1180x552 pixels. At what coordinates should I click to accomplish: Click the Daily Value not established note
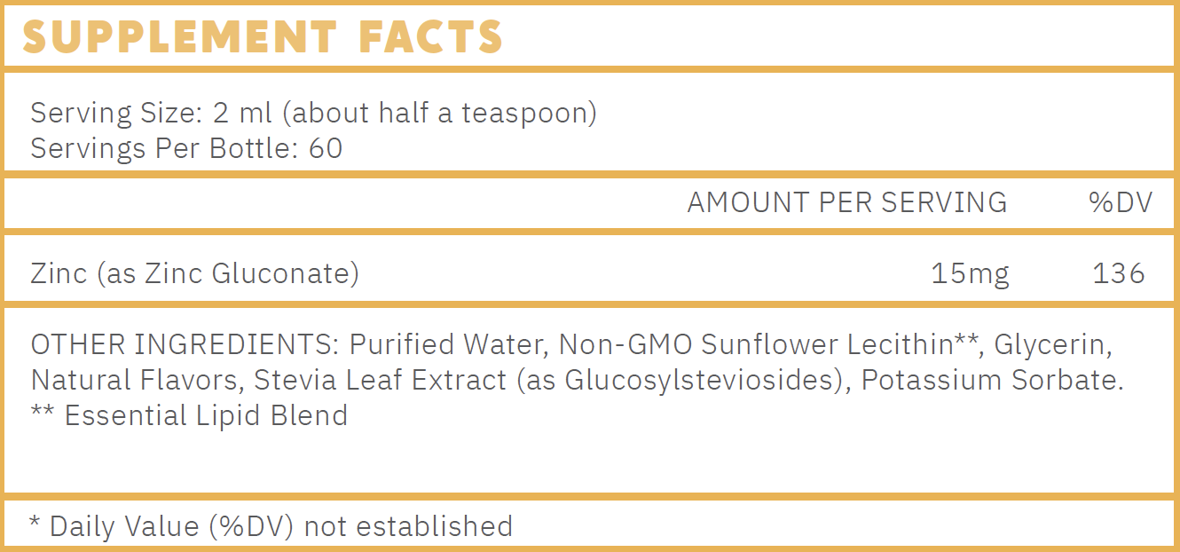pyautogui.click(x=271, y=526)
